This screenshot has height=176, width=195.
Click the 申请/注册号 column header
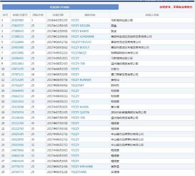(x=20, y=15)
